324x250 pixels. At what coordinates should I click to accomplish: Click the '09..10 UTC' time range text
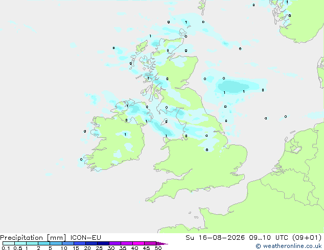click(269, 238)
